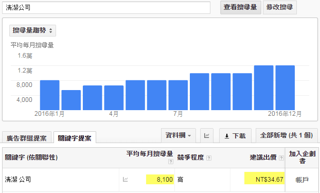This screenshot has height=193, width=320.
Task: Open trend chart icon in 清潔 公司 row
Action: point(126,180)
